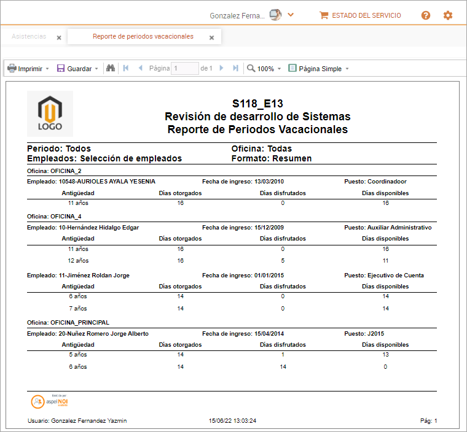Expand the user account chevron menu
467x432 pixels.
coord(291,15)
